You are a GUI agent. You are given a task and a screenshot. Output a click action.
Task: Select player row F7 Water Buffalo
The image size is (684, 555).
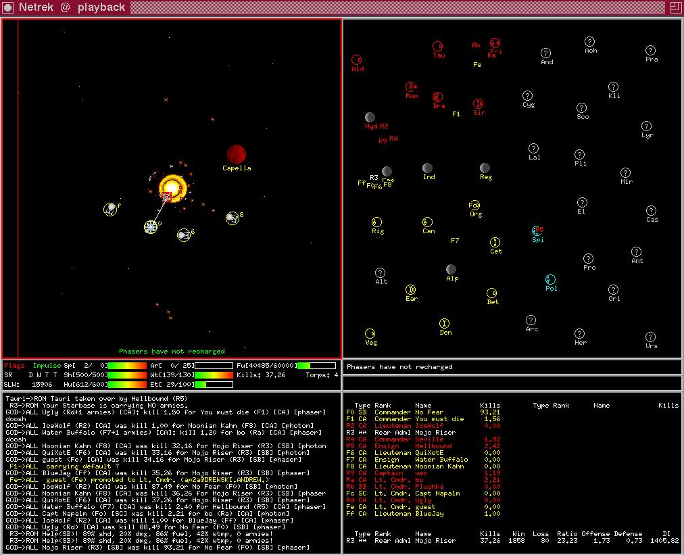[x=423, y=460]
